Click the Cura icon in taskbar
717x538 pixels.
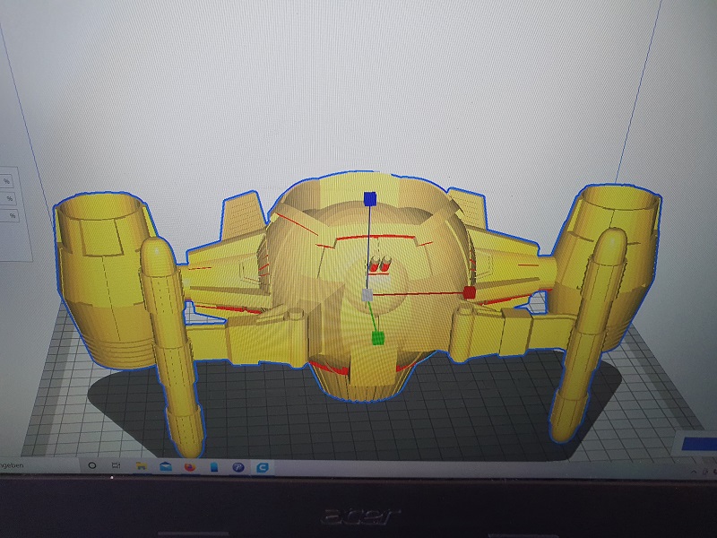click(x=263, y=467)
